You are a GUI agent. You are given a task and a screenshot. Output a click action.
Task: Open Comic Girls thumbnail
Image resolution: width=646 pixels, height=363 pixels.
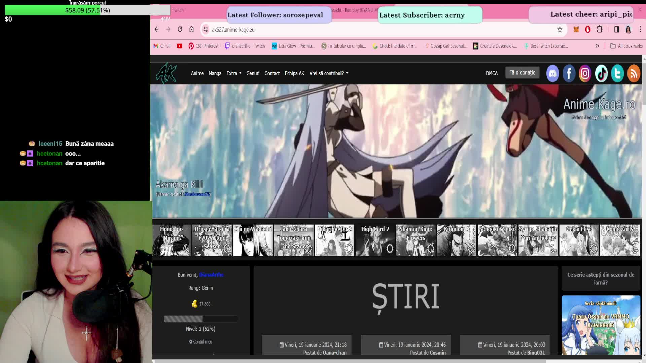(620, 240)
